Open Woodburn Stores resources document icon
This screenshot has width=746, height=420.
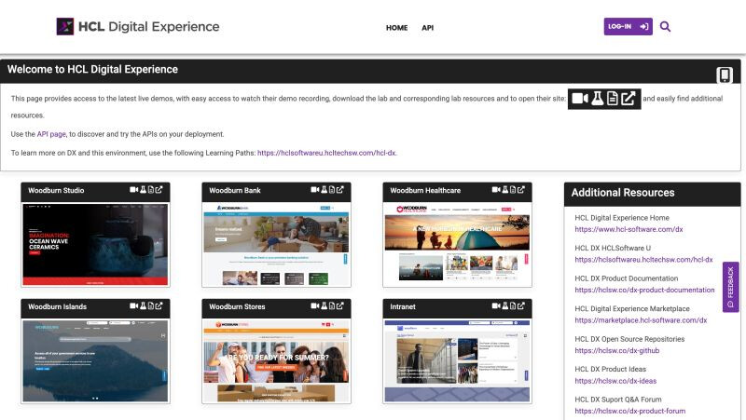pos(332,306)
